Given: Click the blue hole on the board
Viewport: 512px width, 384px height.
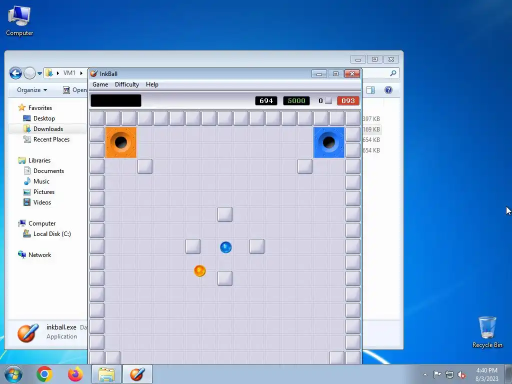Looking at the screenshot, I should pos(329,142).
